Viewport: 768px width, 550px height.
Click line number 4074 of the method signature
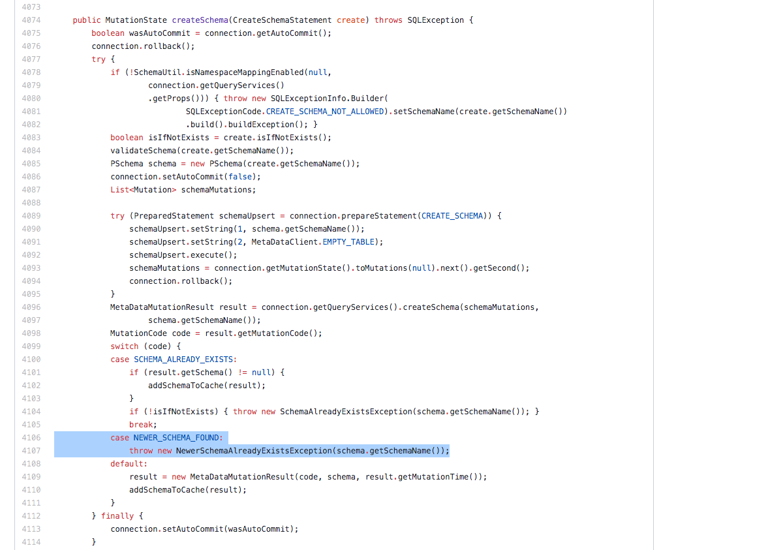(31, 20)
